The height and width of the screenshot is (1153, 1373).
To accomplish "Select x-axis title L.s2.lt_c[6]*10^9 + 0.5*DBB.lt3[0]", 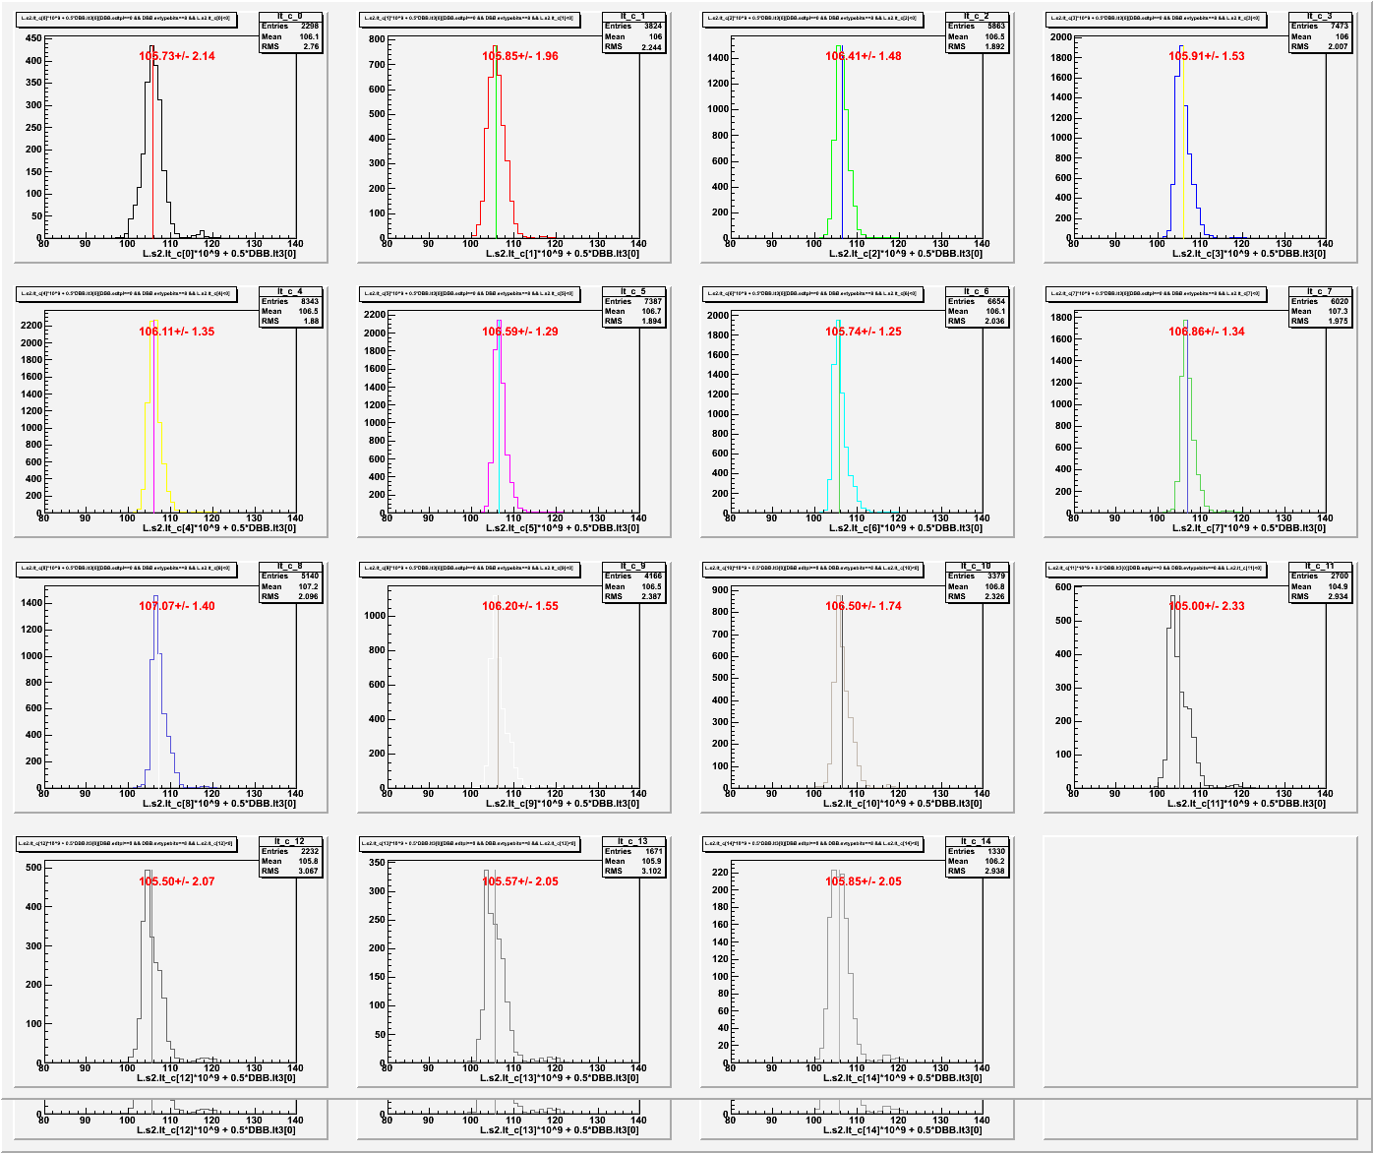I will coord(906,528).
